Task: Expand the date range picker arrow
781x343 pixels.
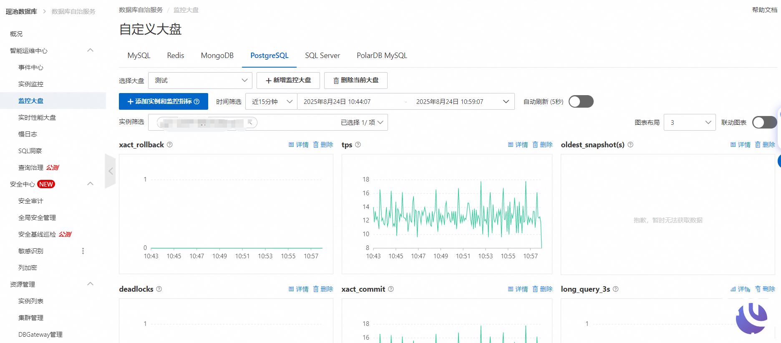Action: click(x=506, y=101)
